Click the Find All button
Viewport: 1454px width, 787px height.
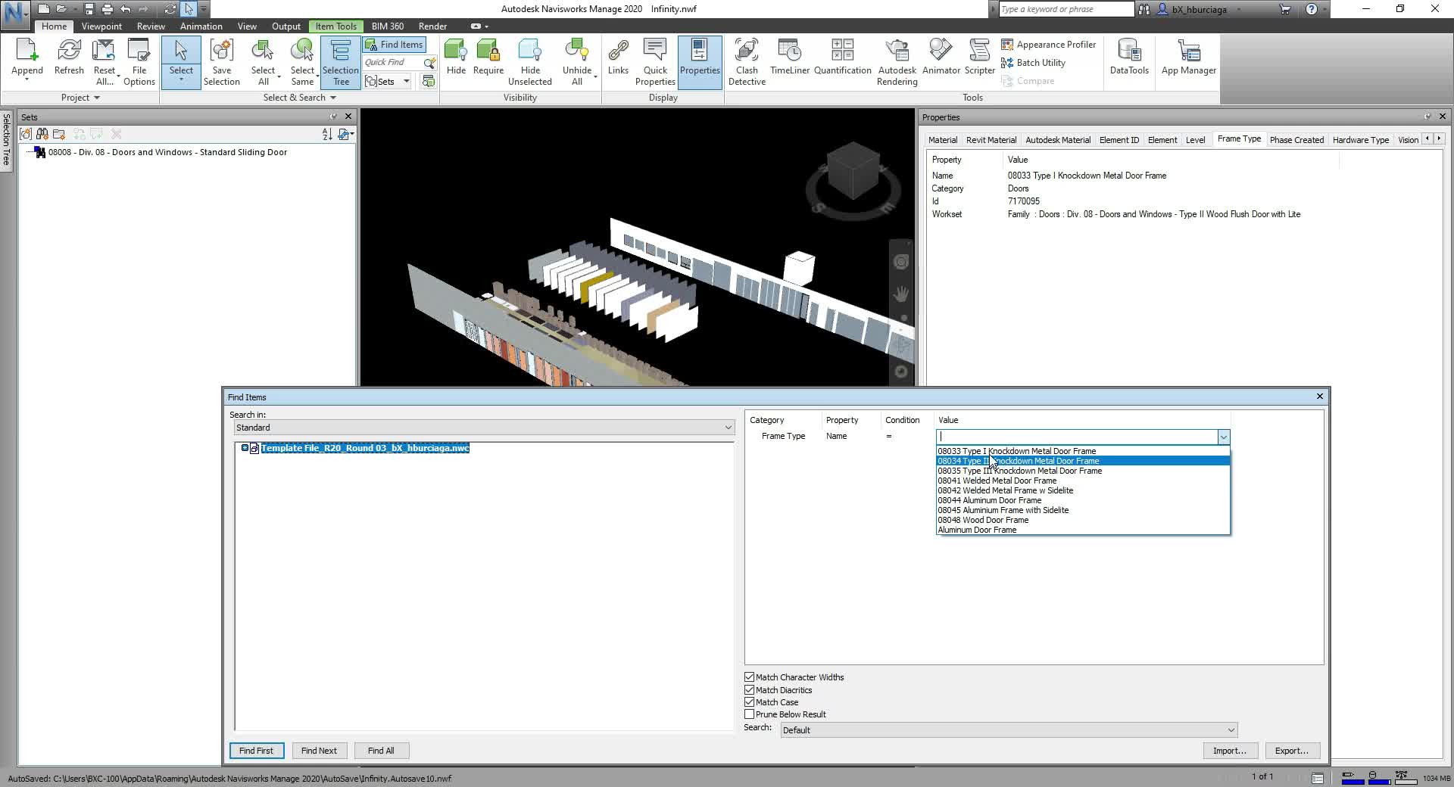coord(381,751)
